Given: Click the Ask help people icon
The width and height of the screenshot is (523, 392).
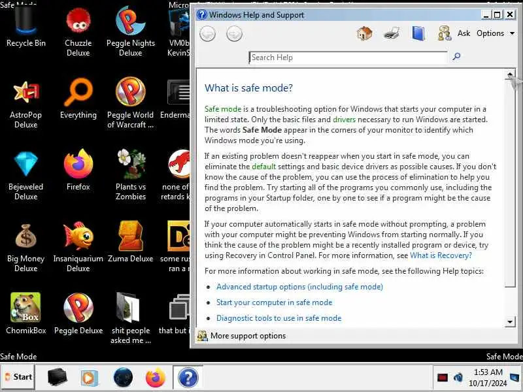Looking at the screenshot, I should [445, 34].
